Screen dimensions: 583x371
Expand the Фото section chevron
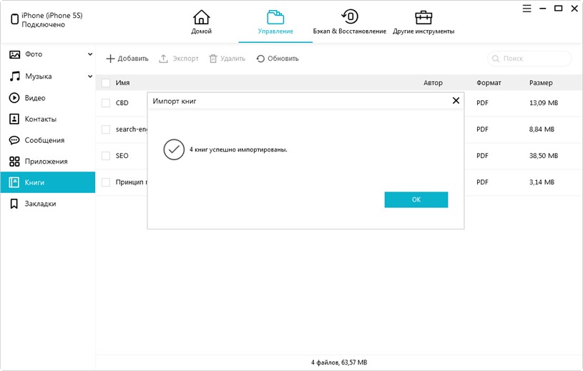pyautogui.click(x=90, y=54)
